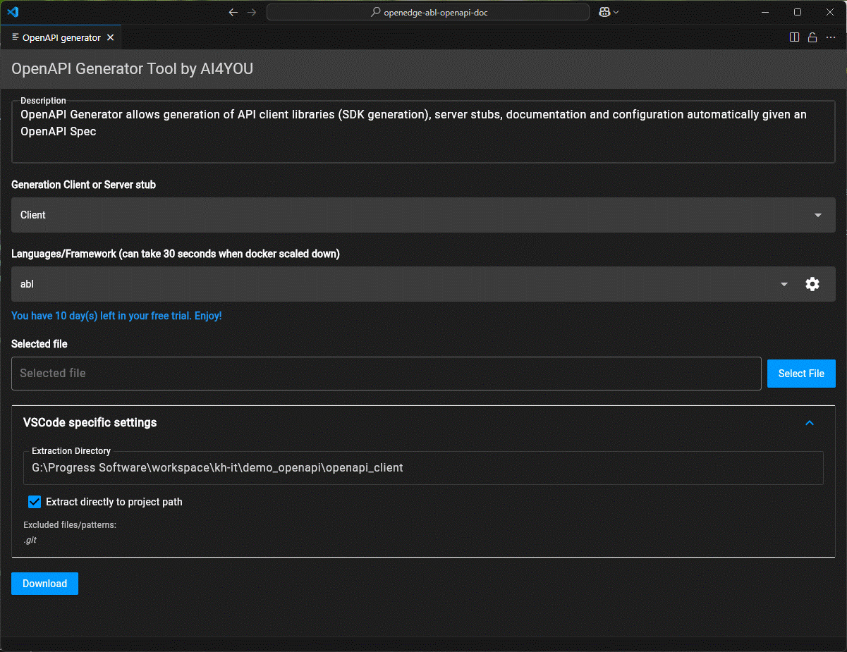
Task: Select the OpenAPI generator tab
Action: click(61, 37)
